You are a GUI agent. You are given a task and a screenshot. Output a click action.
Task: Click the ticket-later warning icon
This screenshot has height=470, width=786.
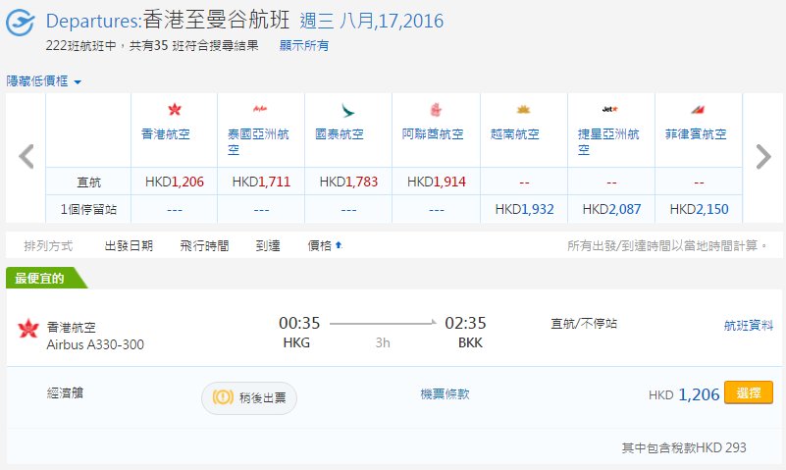[223, 397]
